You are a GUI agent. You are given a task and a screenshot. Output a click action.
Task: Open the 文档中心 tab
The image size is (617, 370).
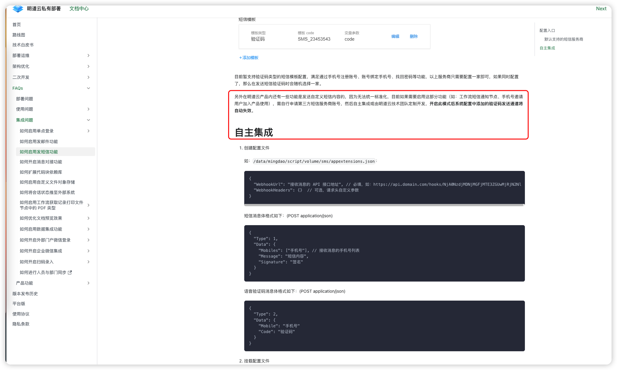coord(79,8)
